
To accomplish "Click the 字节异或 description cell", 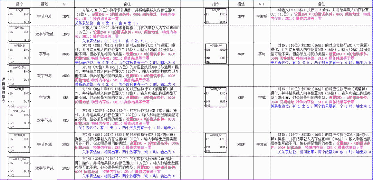I will 45,144.
